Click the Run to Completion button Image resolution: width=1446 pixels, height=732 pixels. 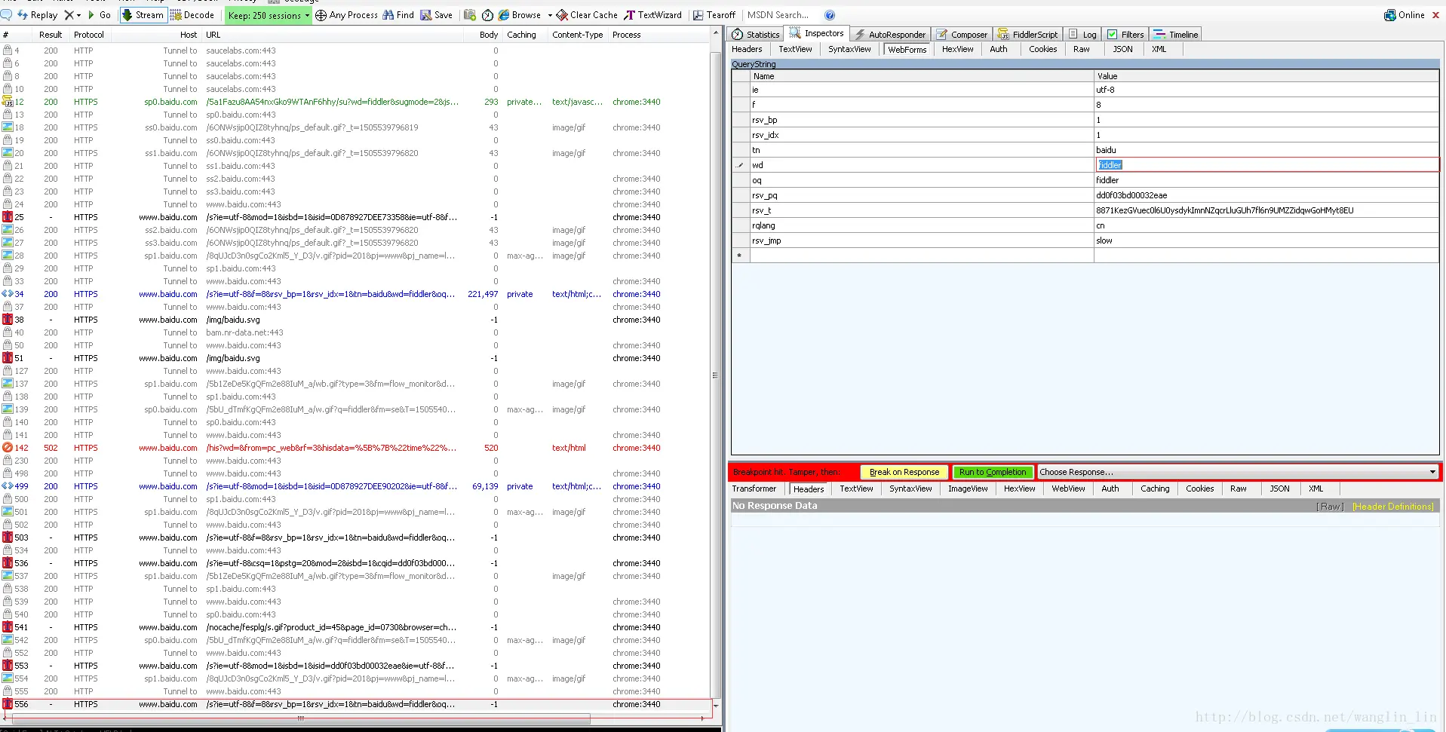pyautogui.click(x=993, y=472)
